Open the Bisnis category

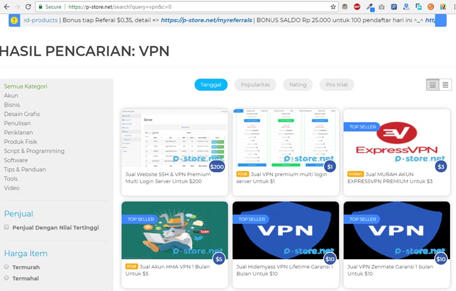12,105
